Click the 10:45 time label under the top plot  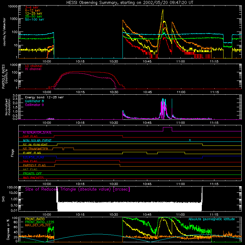pos(147,62)
